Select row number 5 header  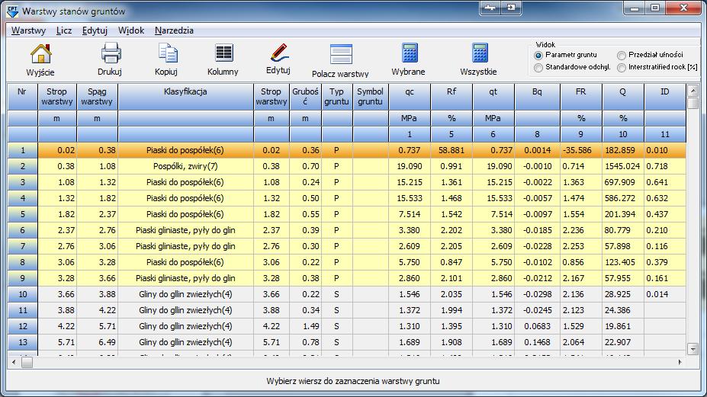23,214
